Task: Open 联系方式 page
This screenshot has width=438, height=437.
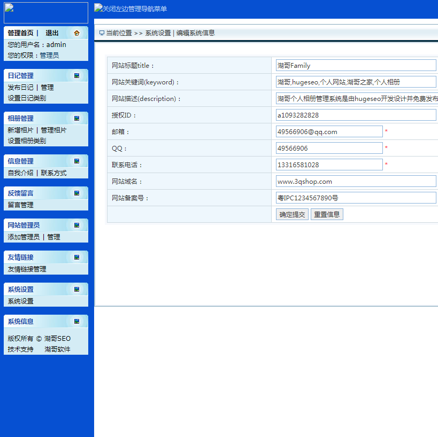Action: (53, 173)
